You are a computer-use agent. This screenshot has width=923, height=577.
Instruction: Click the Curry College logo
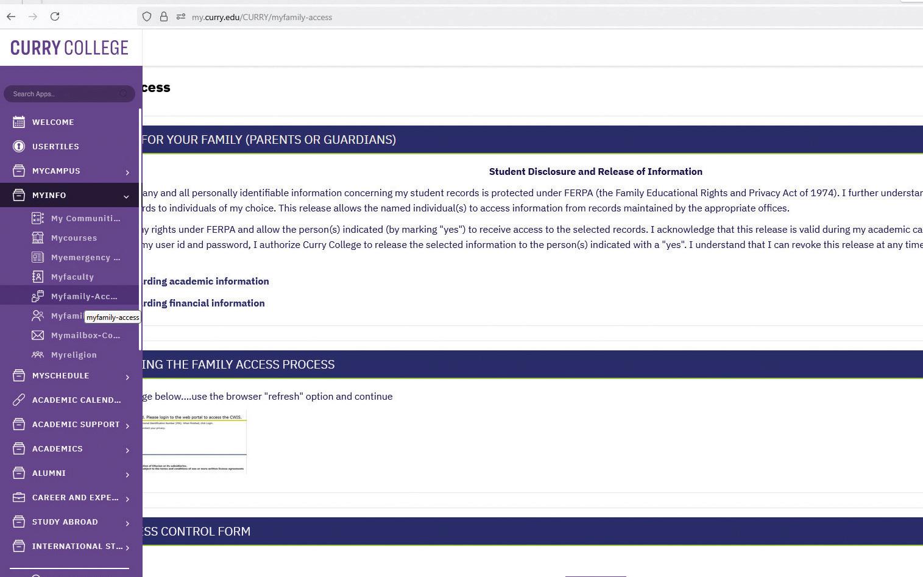(x=69, y=48)
